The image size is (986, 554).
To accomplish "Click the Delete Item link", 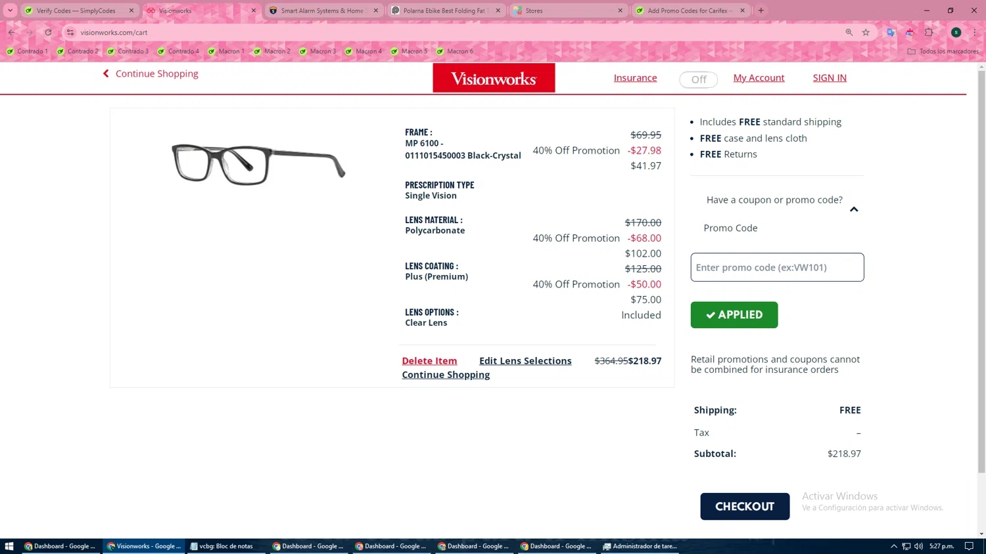I will point(429,361).
